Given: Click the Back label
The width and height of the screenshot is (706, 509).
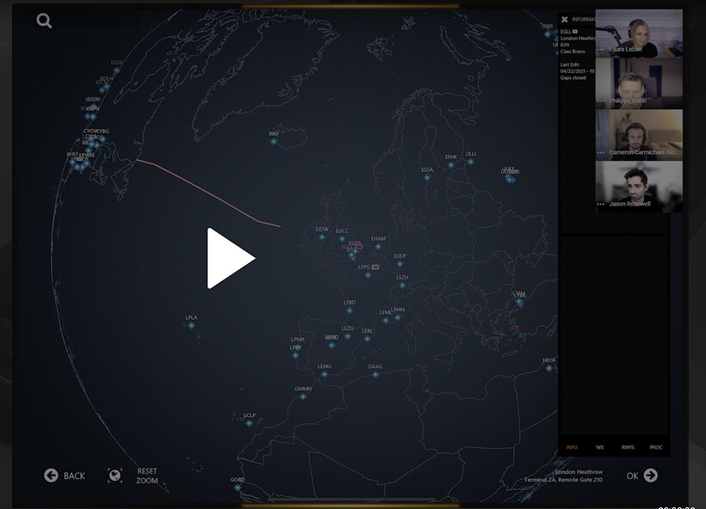Looking at the screenshot, I should click(x=74, y=475).
